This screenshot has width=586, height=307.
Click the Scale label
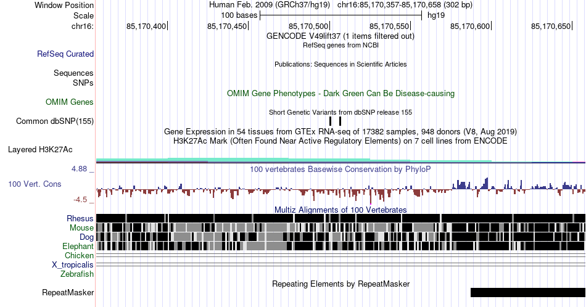(83, 15)
